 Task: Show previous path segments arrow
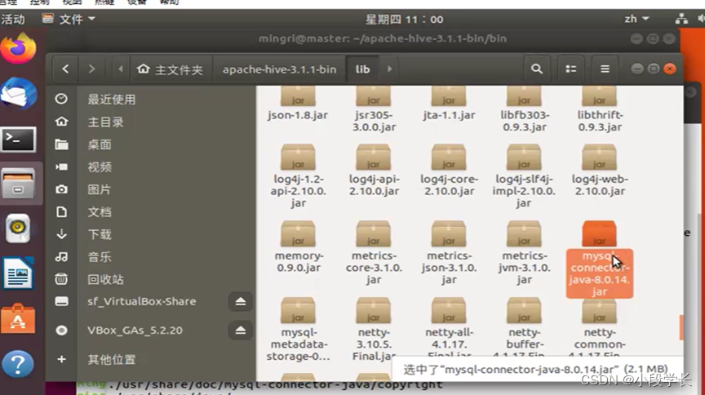tap(120, 69)
